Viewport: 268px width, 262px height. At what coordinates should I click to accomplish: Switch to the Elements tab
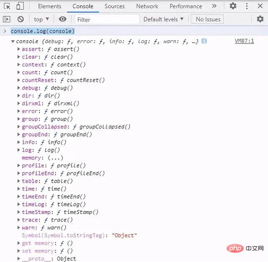(x=49, y=6)
